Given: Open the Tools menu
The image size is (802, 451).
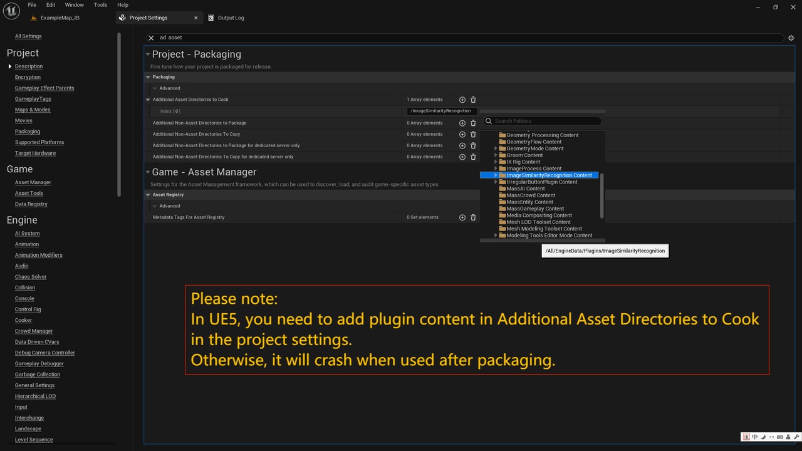Looking at the screenshot, I should (100, 5).
